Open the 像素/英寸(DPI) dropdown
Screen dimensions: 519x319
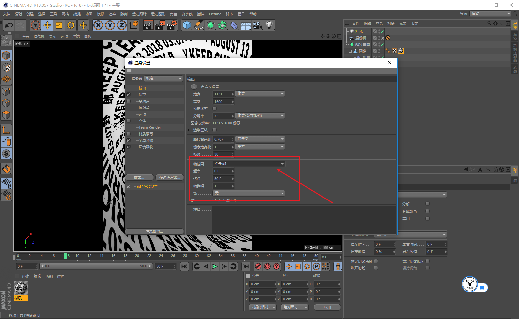[x=260, y=116]
